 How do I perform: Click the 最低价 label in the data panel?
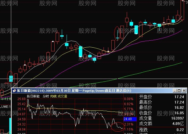tap(146, 108)
